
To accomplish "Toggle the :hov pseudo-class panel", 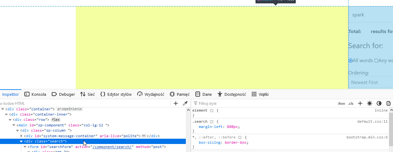I will pos(341,103).
